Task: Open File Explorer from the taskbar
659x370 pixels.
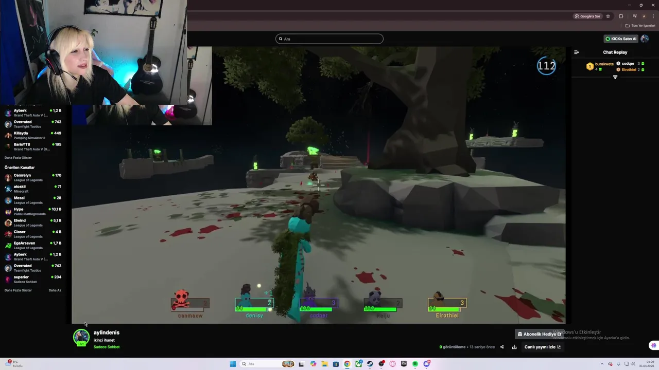Action: (325, 364)
